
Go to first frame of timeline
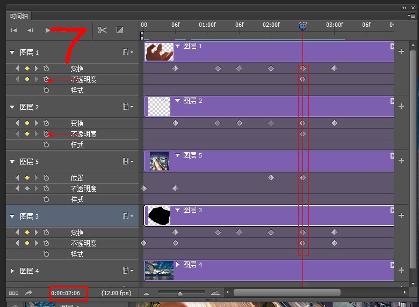click(x=13, y=30)
